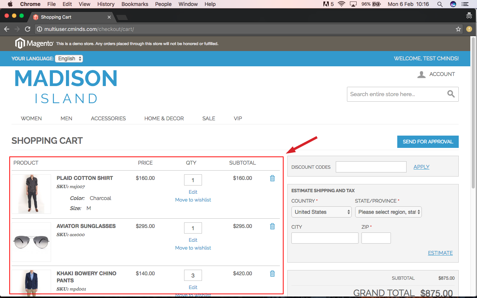This screenshot has height=298, width=477.
Task: Focus the City input field
Action: pyautogui.click(x=325, y=238)
